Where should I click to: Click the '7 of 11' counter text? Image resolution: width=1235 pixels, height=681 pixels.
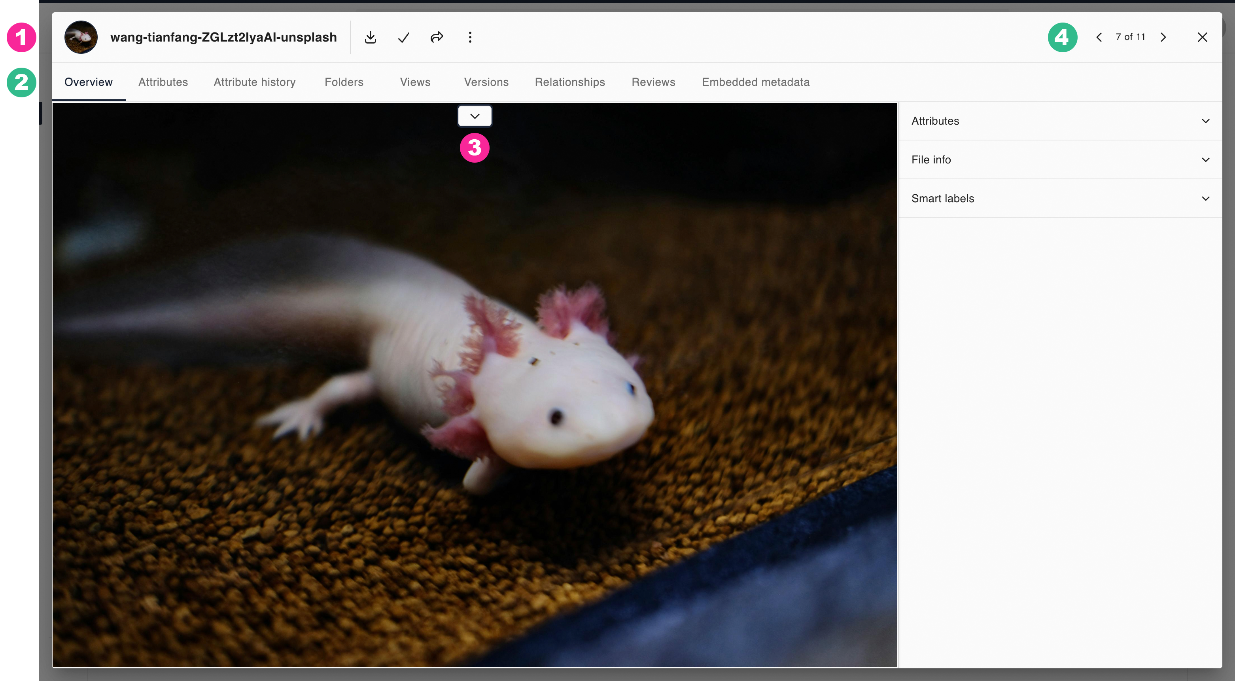click(x=1131, y=37)
